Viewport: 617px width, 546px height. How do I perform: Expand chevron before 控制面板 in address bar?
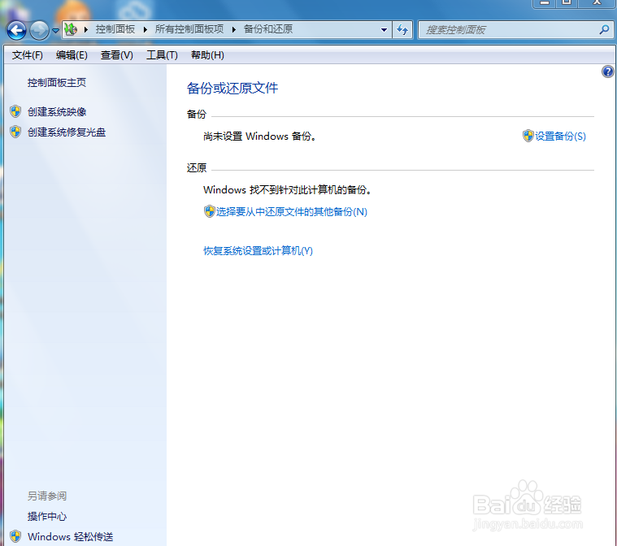pos(86,29)
